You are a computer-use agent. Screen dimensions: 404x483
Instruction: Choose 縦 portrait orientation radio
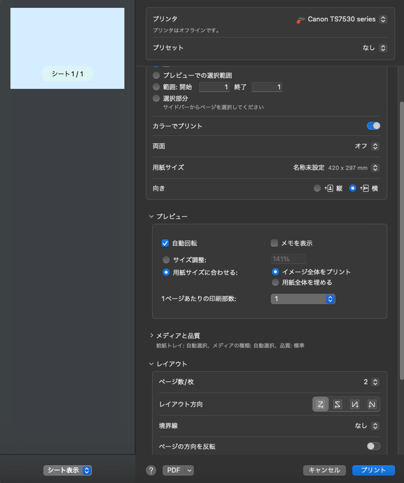[x=317, y=188]
